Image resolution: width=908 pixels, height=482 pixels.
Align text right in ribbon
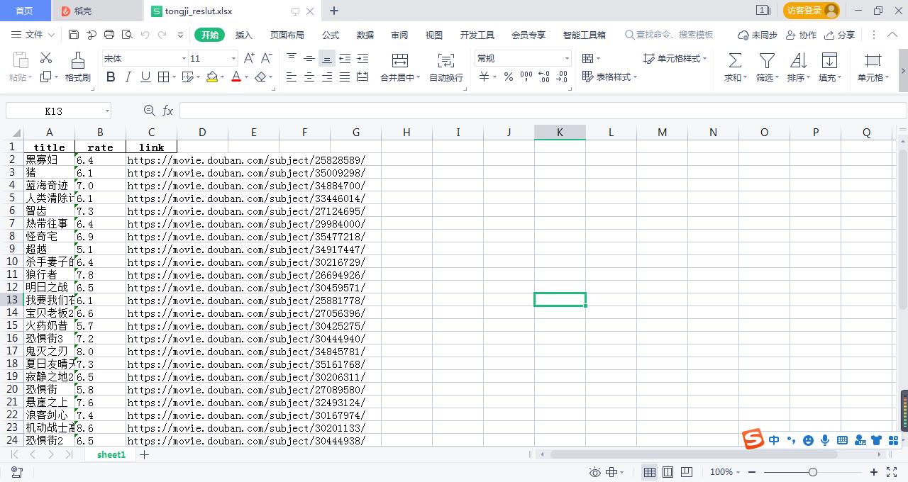click(326, 77)
